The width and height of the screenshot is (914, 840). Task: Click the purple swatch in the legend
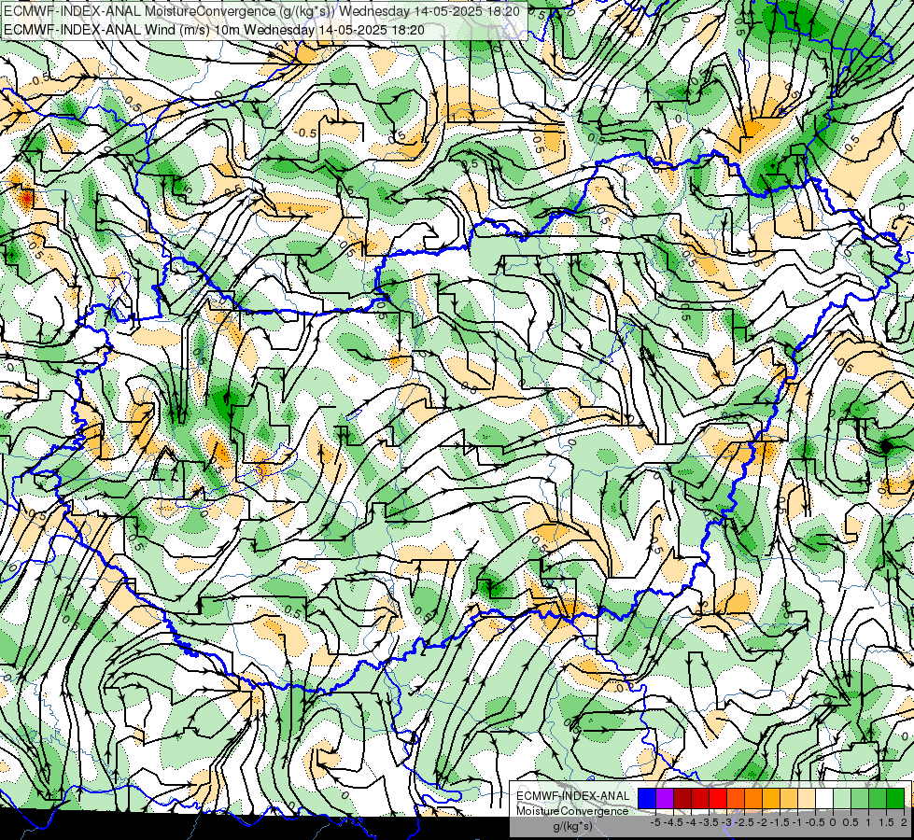pos(665,798)
